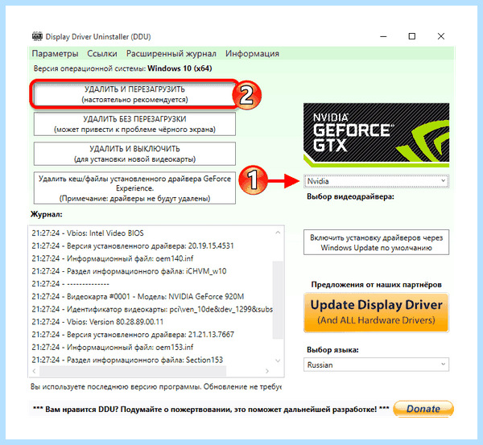This screenshot has width=483, height=445.
Task: Select log line 'Vbios: Version 80.28.89.00.11'
Action: (x=97, y=322)
